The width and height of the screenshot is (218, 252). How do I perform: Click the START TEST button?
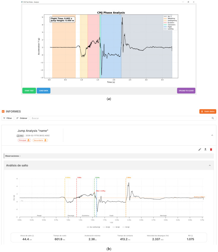pyautogui.click(x=29, y=91)
